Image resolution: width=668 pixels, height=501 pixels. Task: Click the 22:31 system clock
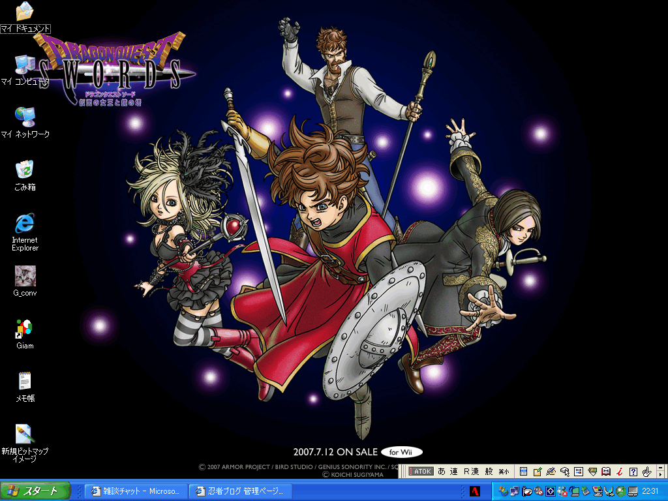click(x=650, y=491)
